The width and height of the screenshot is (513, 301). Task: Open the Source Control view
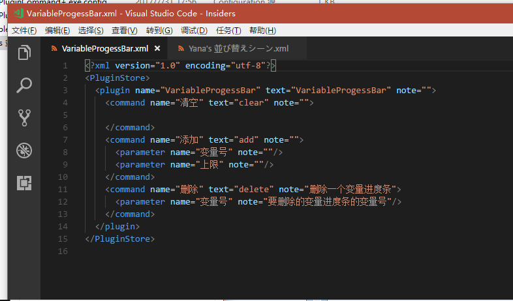24,118
